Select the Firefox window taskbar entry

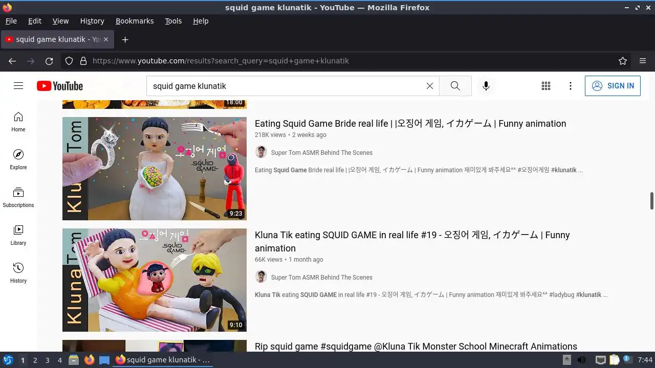coord(163,360)
